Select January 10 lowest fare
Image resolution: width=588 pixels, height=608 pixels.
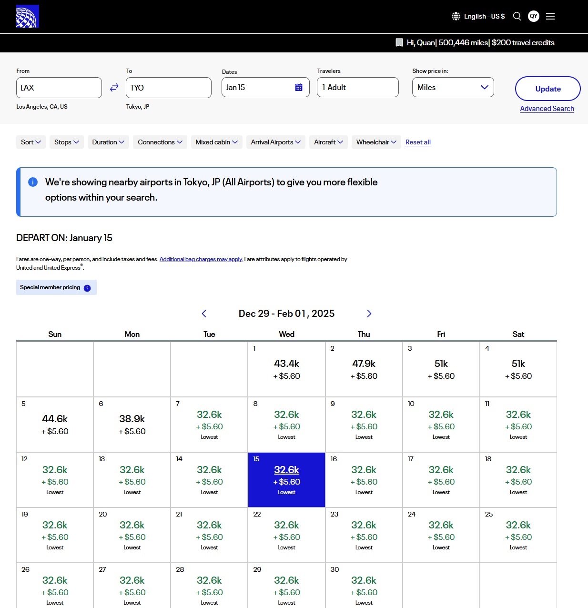point(441,425)
